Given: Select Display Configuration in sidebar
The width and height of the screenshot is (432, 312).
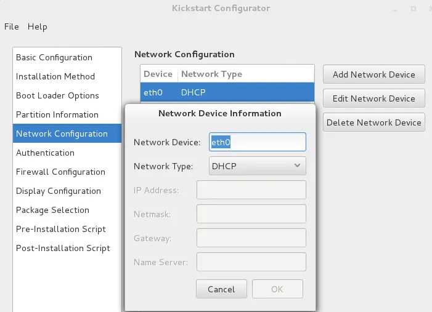Looking at the screenshot, I should (59, 191).
